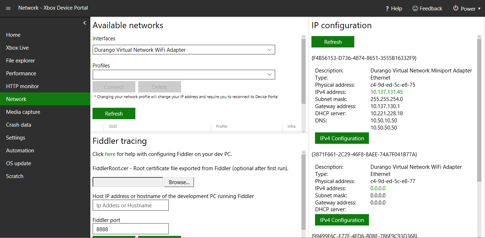Open IPv4 Configuration for Miniport Adapter

pos(342,138)
